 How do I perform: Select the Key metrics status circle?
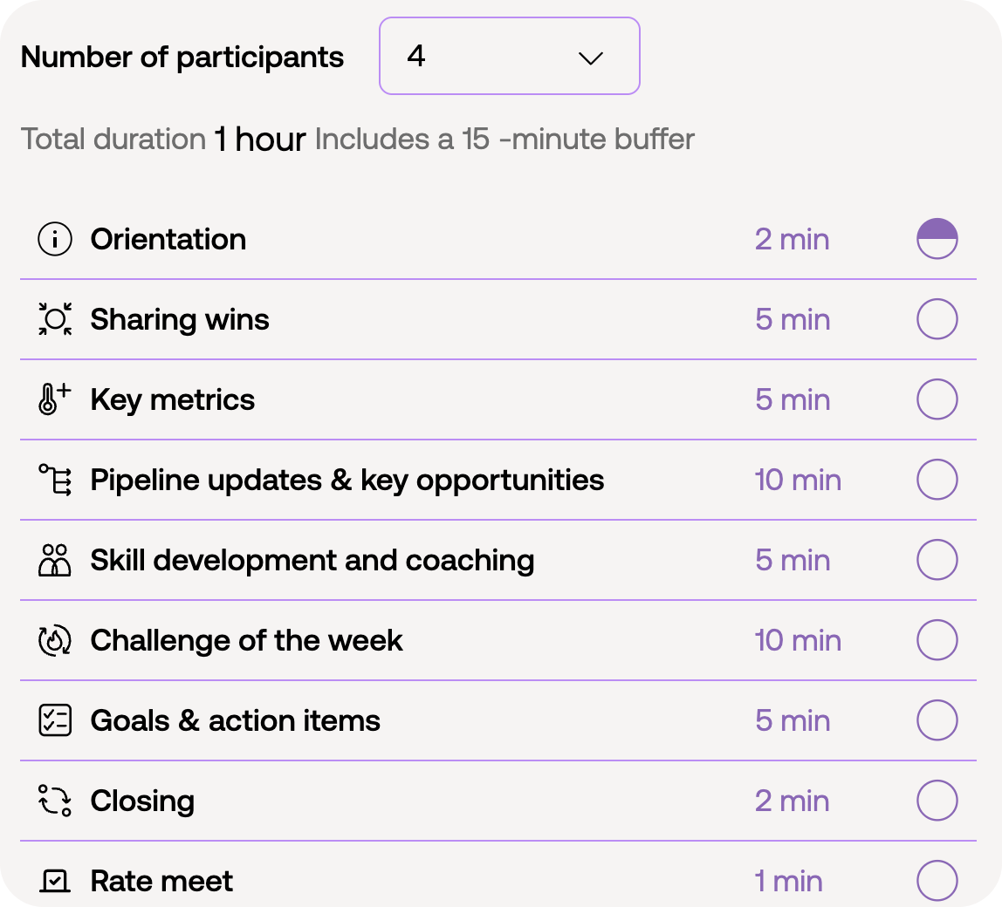(937, 399)
